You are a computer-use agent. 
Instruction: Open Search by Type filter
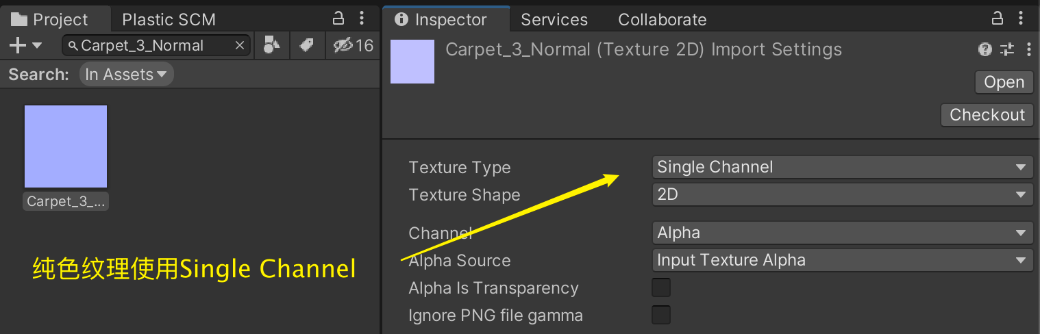tap(272, 46)
